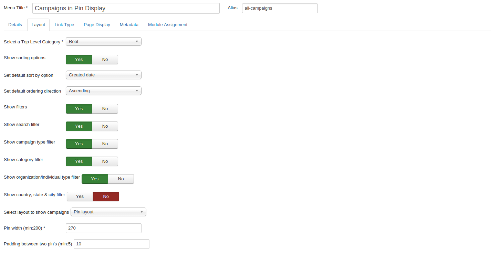Enable country, state & city filter with Yes
This screenshot has width=491, height=254.
(80, 197)
